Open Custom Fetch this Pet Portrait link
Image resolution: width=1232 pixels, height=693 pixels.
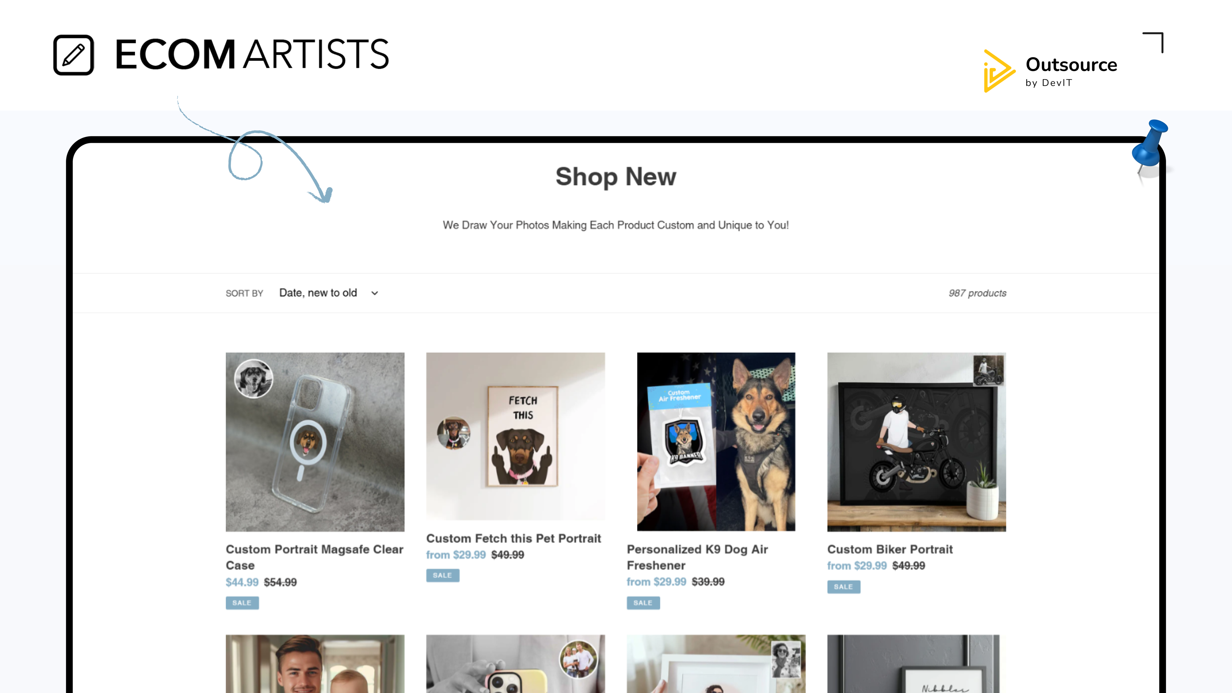[513, 538]
